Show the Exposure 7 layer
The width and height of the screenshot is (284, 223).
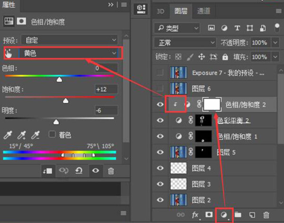tap(160, 72)
